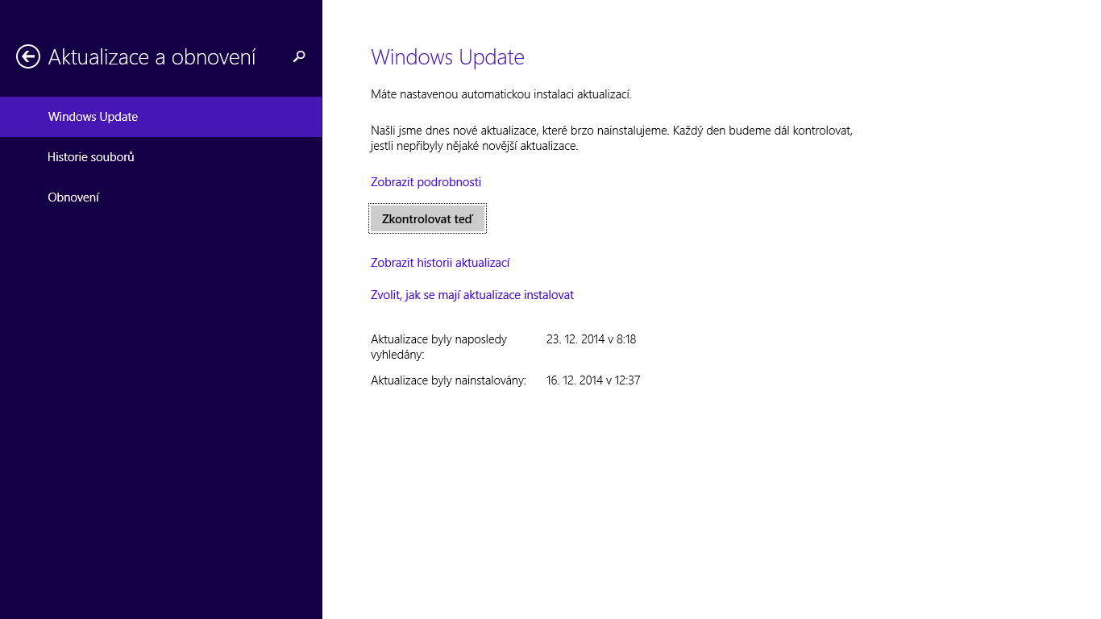Open the Zobrazit podrobnosti link
1101x619 pixels.
tap(426, 182)
